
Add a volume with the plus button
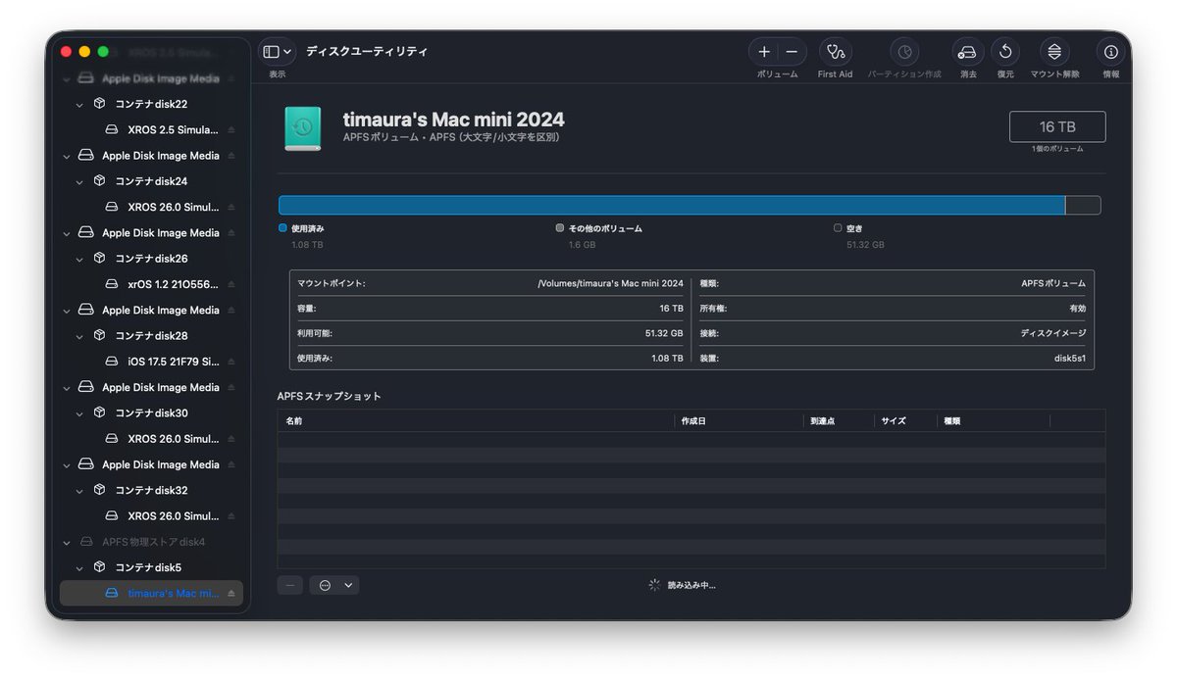click(x=765, y=52)
